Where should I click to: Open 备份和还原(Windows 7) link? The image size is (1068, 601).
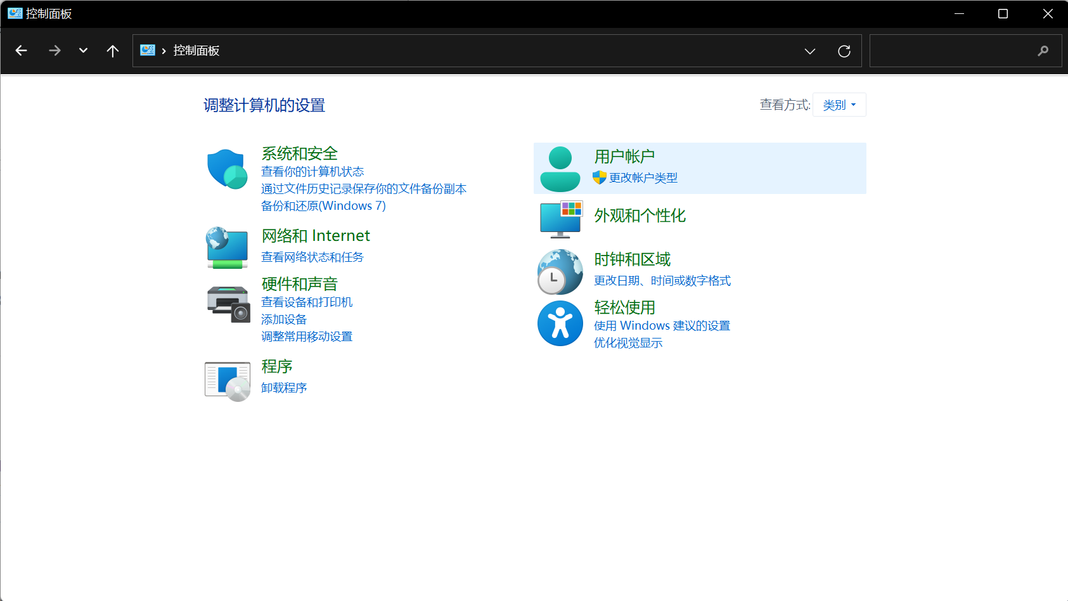pos(323,206)
